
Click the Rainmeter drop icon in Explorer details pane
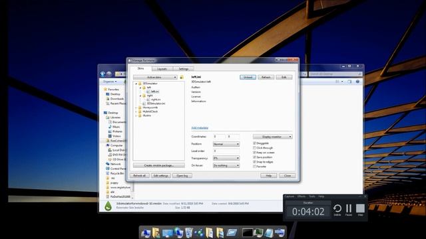coord(108,206)
